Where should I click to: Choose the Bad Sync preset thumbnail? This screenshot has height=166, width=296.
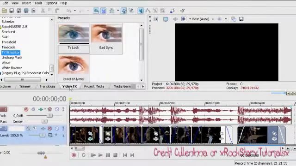pos(106,38)
